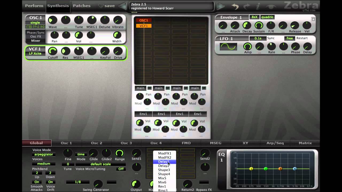Click the VCF1 module in grid
Screen dimensions: 342x192
pos(143,26)
